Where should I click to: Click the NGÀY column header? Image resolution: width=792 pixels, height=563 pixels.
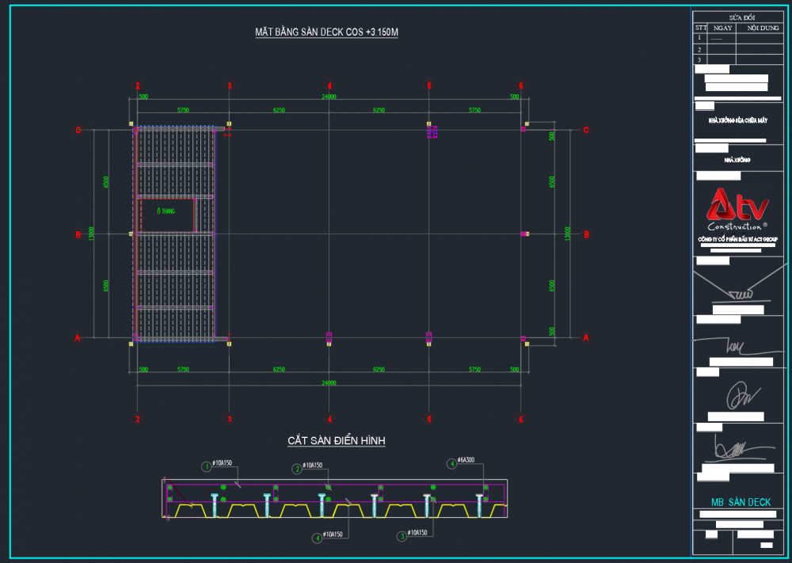pyautogui.click(x=722, y=27)
